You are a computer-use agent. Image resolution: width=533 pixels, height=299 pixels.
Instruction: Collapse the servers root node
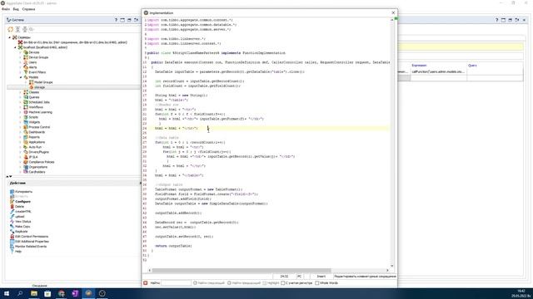coord(9,37)
